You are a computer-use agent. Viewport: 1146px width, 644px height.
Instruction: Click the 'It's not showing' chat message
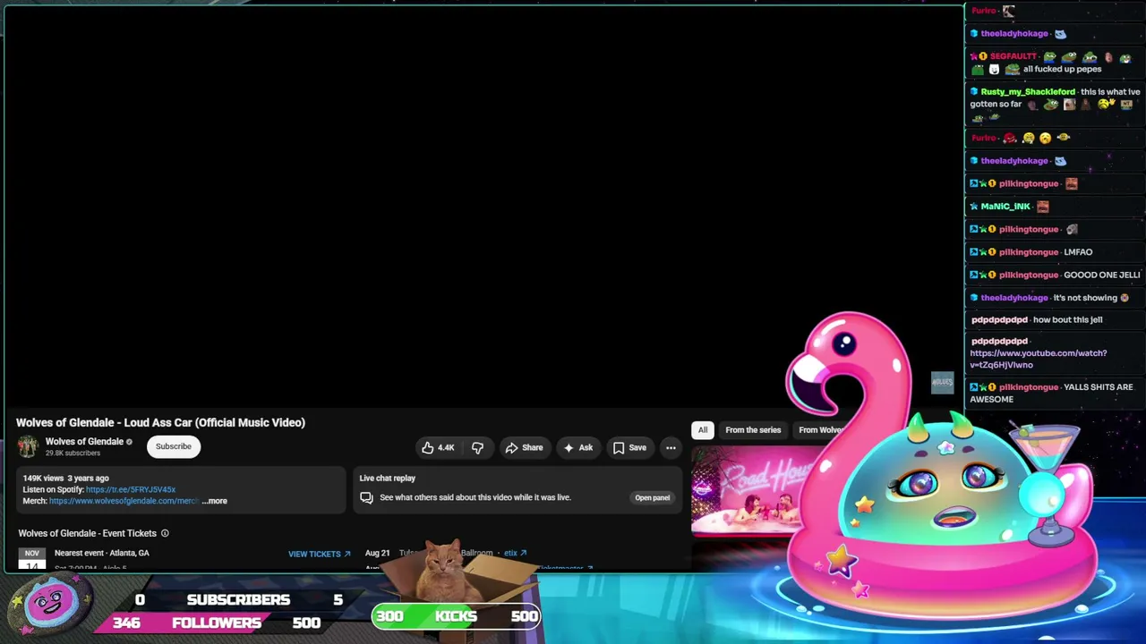1085,298
